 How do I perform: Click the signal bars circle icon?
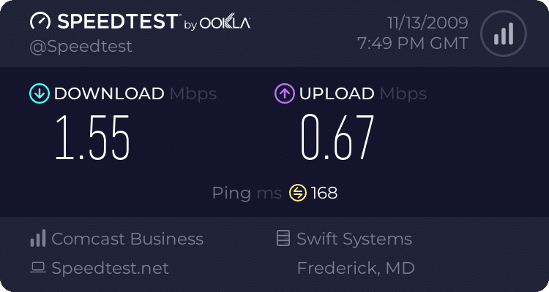pos(502,34)
